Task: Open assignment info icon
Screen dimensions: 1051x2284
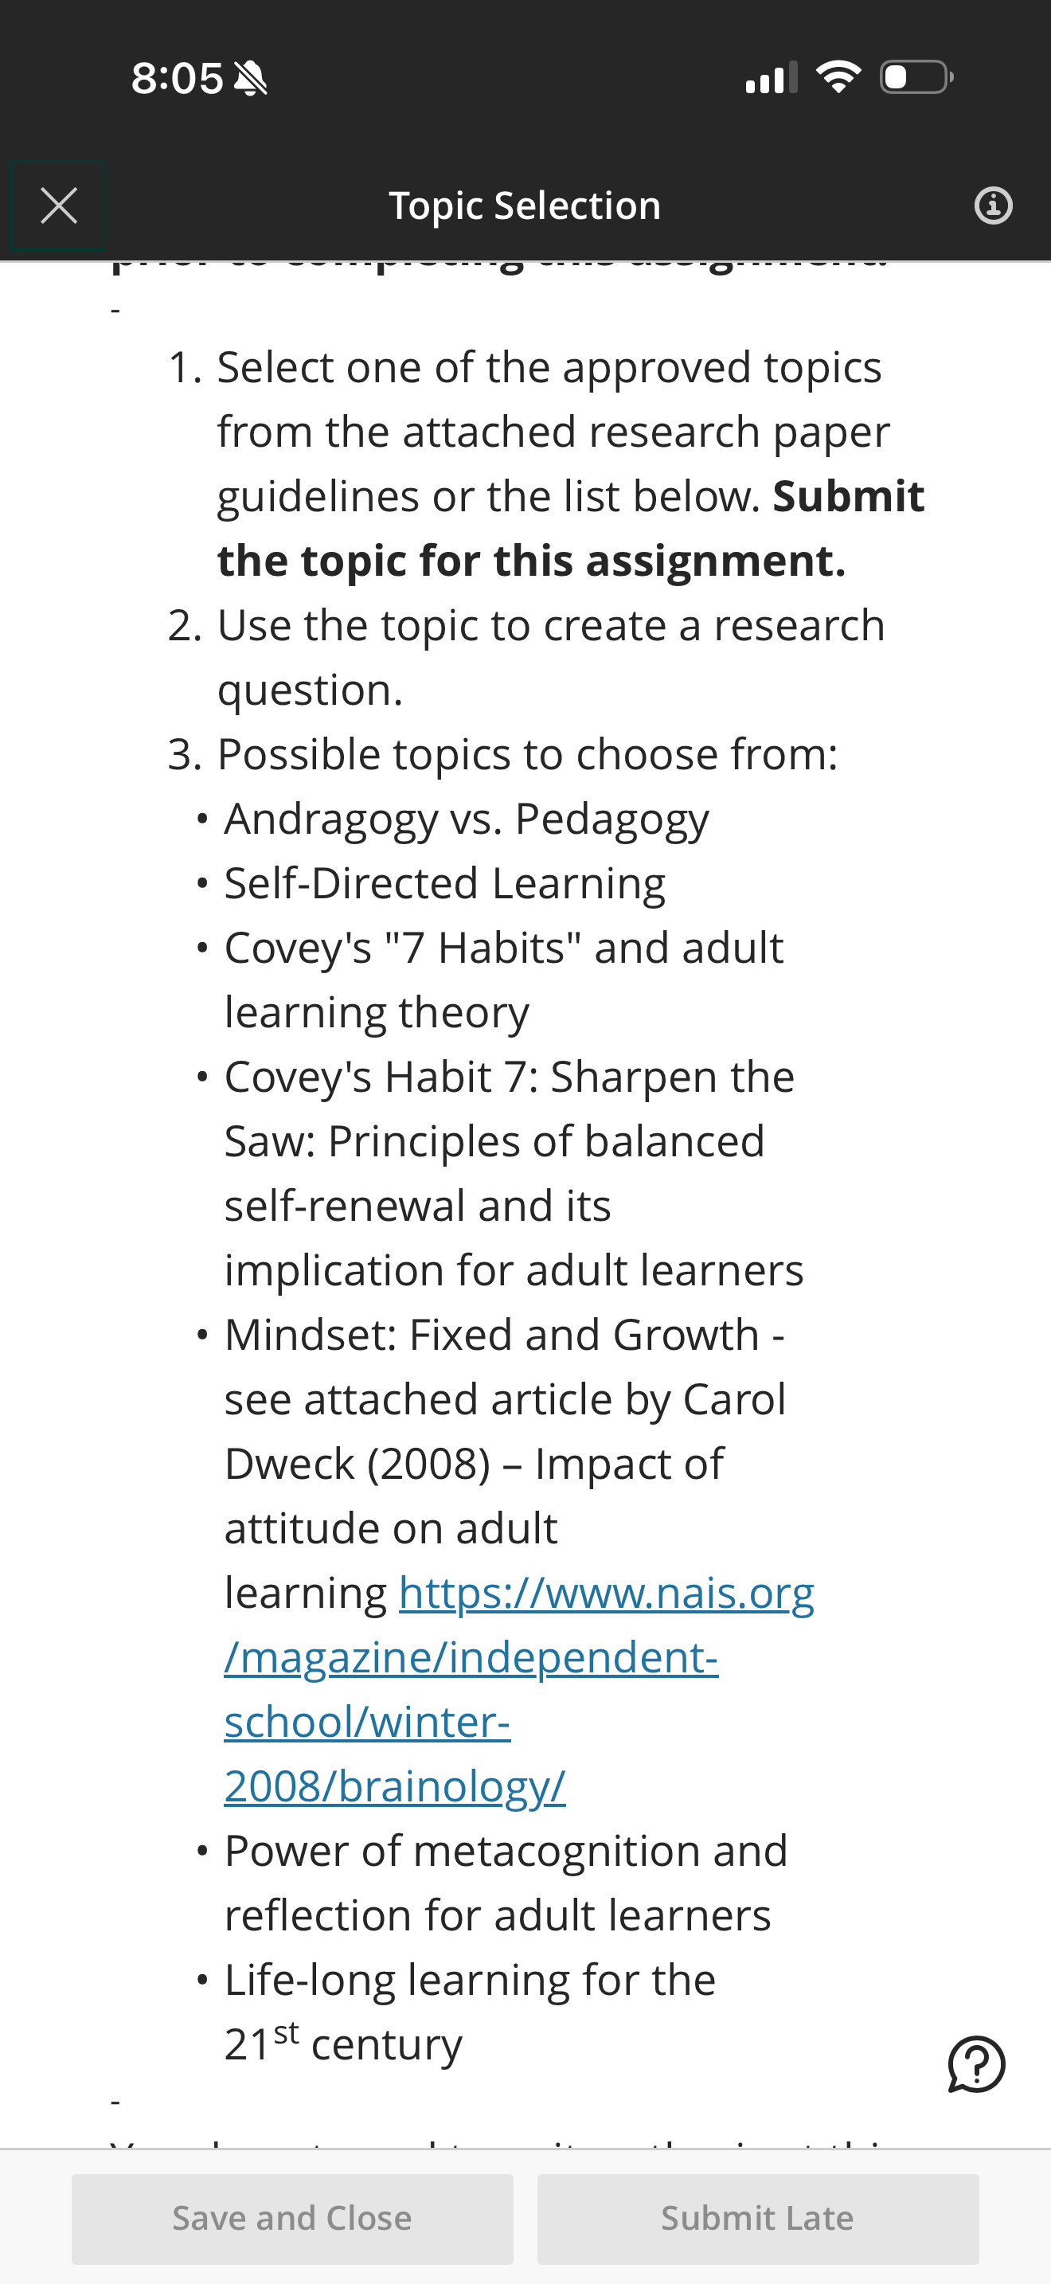Action: pyautogui.click(x=993, y=205)
